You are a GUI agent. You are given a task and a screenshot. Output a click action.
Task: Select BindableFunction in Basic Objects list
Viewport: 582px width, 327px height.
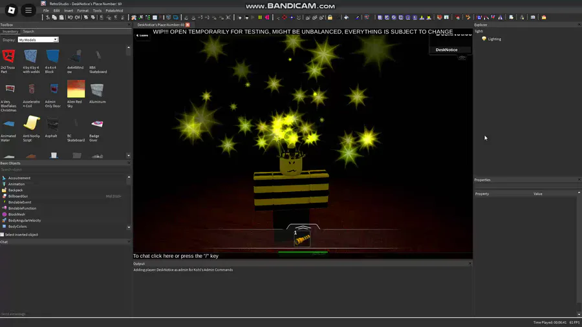(x=22, y=208)
